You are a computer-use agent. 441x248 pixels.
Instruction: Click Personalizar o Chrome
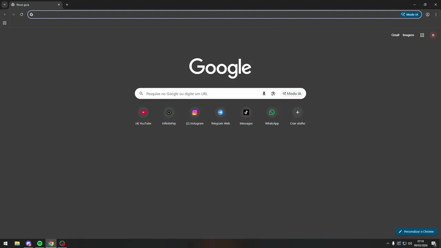point(416,231)
